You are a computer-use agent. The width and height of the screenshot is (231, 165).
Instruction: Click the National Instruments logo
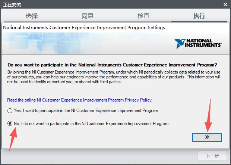(x=198, y=43)
